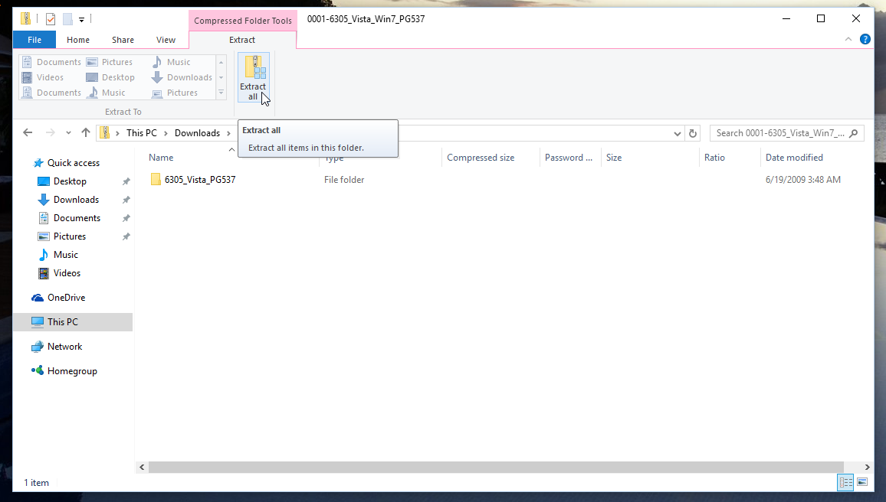
Task: Switch to large icons view
Action: click(x=862, y=482)
